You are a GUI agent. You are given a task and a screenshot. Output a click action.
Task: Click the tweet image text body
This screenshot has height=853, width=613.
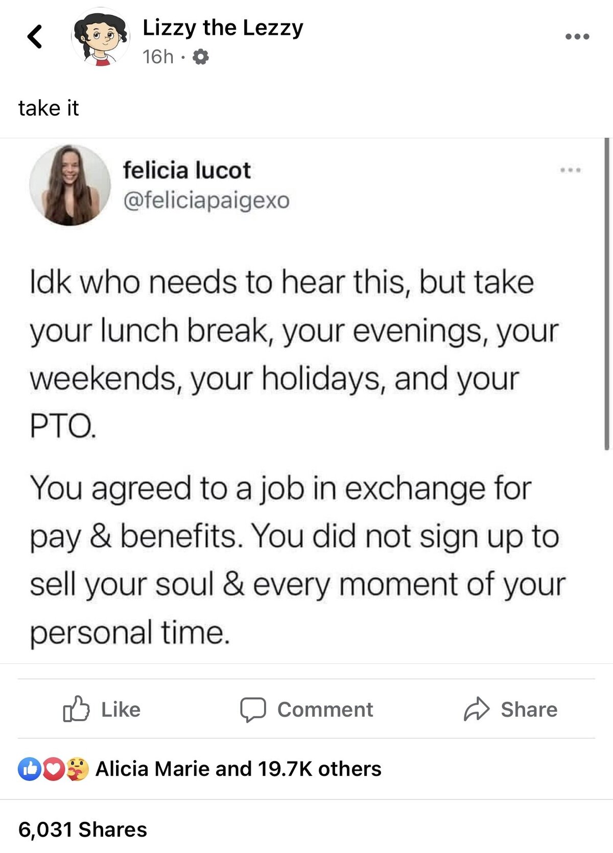(x=298, y=457)
